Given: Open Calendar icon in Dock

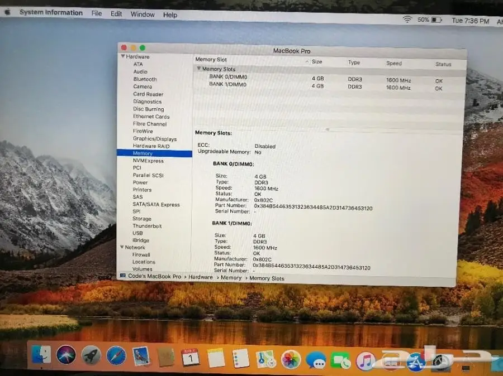Looking at the screenshot, I should pos(191,357).
